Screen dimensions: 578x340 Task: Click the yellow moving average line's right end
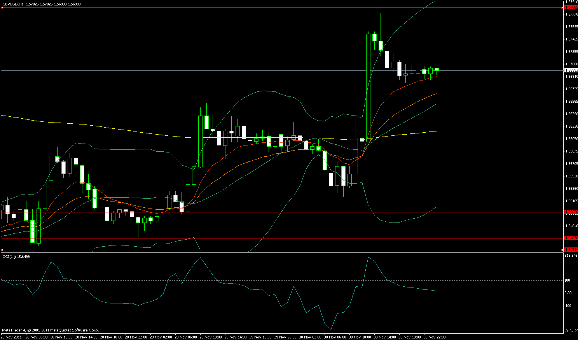435,131
